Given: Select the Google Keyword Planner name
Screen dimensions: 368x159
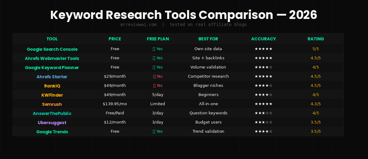Looking at the screenshot, I should pos(52,68).
